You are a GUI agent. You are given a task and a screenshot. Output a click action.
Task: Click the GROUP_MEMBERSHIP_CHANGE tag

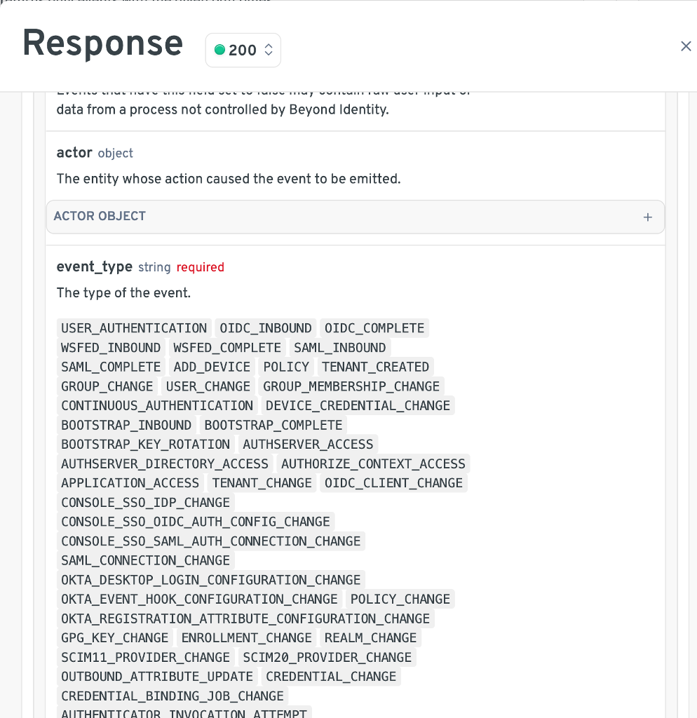point(351,386)
